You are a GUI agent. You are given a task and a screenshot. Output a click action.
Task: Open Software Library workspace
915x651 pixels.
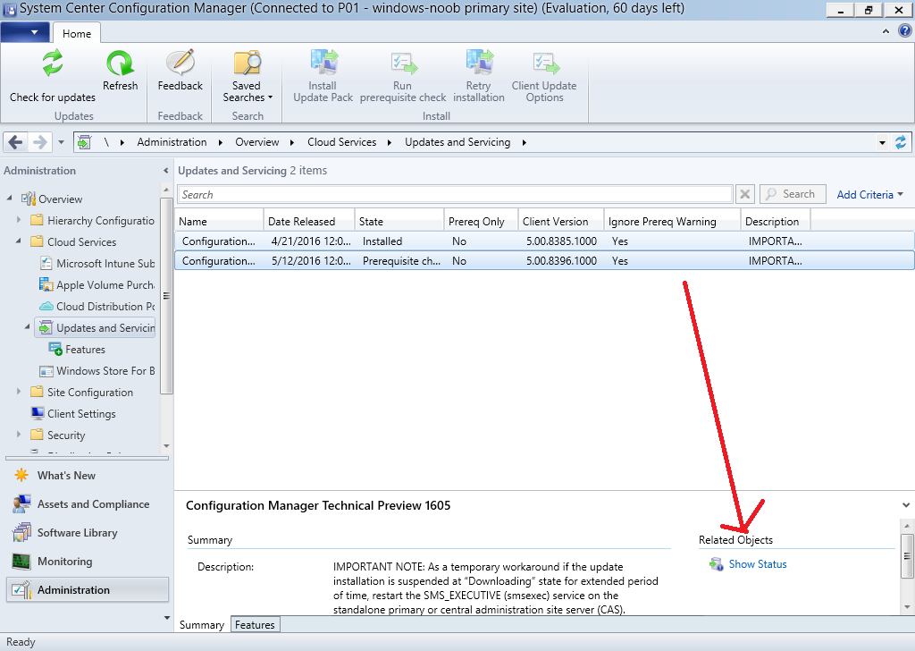(88, 532)
